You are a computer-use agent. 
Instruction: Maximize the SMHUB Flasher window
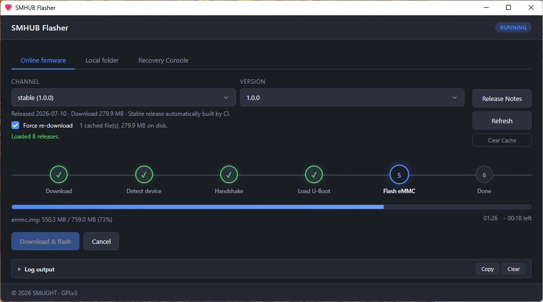tap(508, 7)
